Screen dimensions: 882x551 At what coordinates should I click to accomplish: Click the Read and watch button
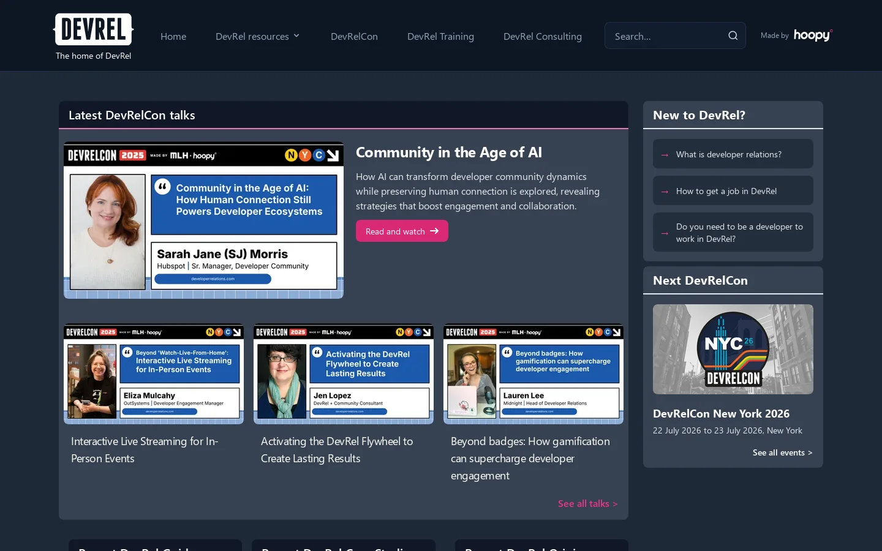(402, 231)
